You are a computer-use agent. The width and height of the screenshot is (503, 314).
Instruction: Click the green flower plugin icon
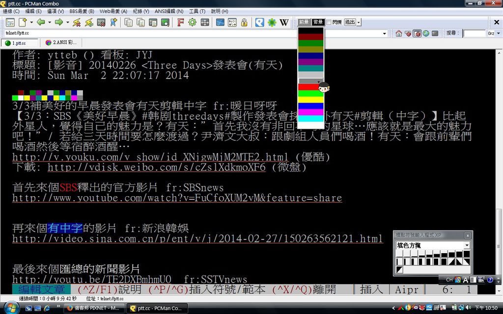click(x=272, y=23)
